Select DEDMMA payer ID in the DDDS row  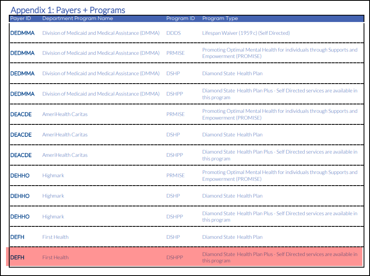pos(22,33)
